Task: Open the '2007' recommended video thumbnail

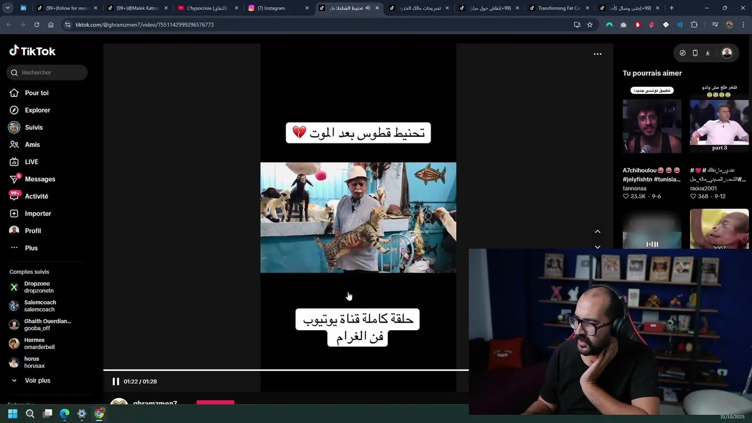Action: (719, 229)
